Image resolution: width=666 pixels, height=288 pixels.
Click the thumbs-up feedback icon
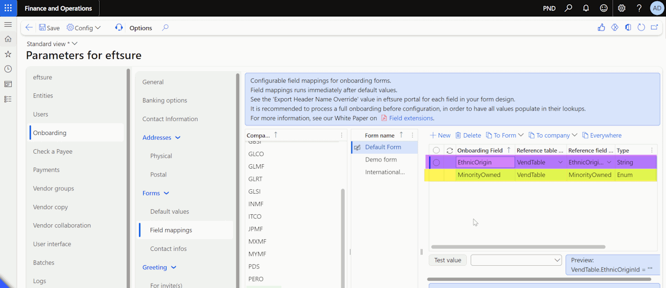point(601,28)
